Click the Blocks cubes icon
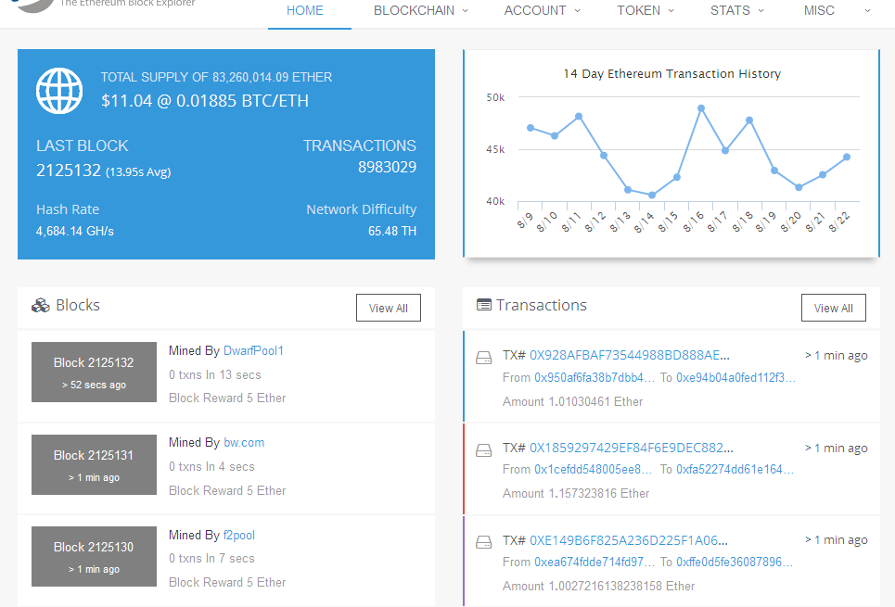The width and height of the screenshot is (895, 607). 41,306
